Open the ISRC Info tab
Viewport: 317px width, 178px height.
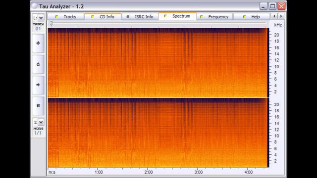click(140, 17)
